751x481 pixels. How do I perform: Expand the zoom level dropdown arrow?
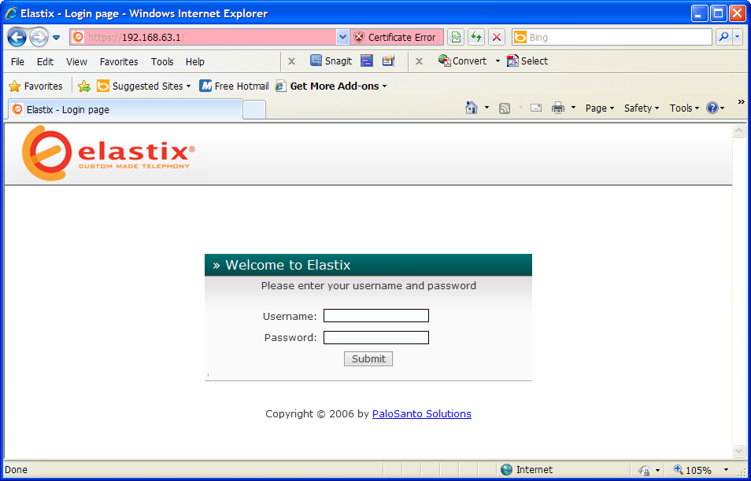pos(726,470)
